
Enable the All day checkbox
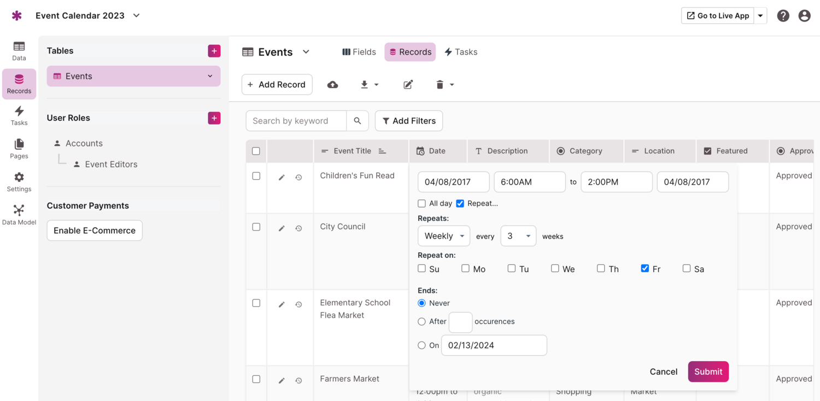[x=421, y=203]
